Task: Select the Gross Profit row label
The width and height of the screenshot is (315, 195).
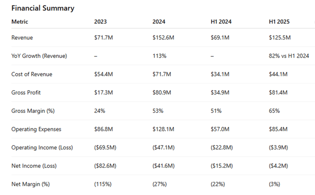Action: [27, 92]
